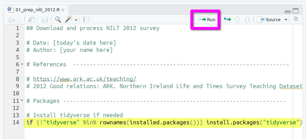The height and width of the screenshot is (139, 306).
Task: Re-run previous code region icon
Action: click(x=227, y=19)
